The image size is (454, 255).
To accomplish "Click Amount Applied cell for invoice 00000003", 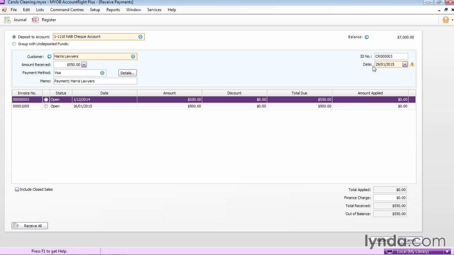I will tap(370, 100).
